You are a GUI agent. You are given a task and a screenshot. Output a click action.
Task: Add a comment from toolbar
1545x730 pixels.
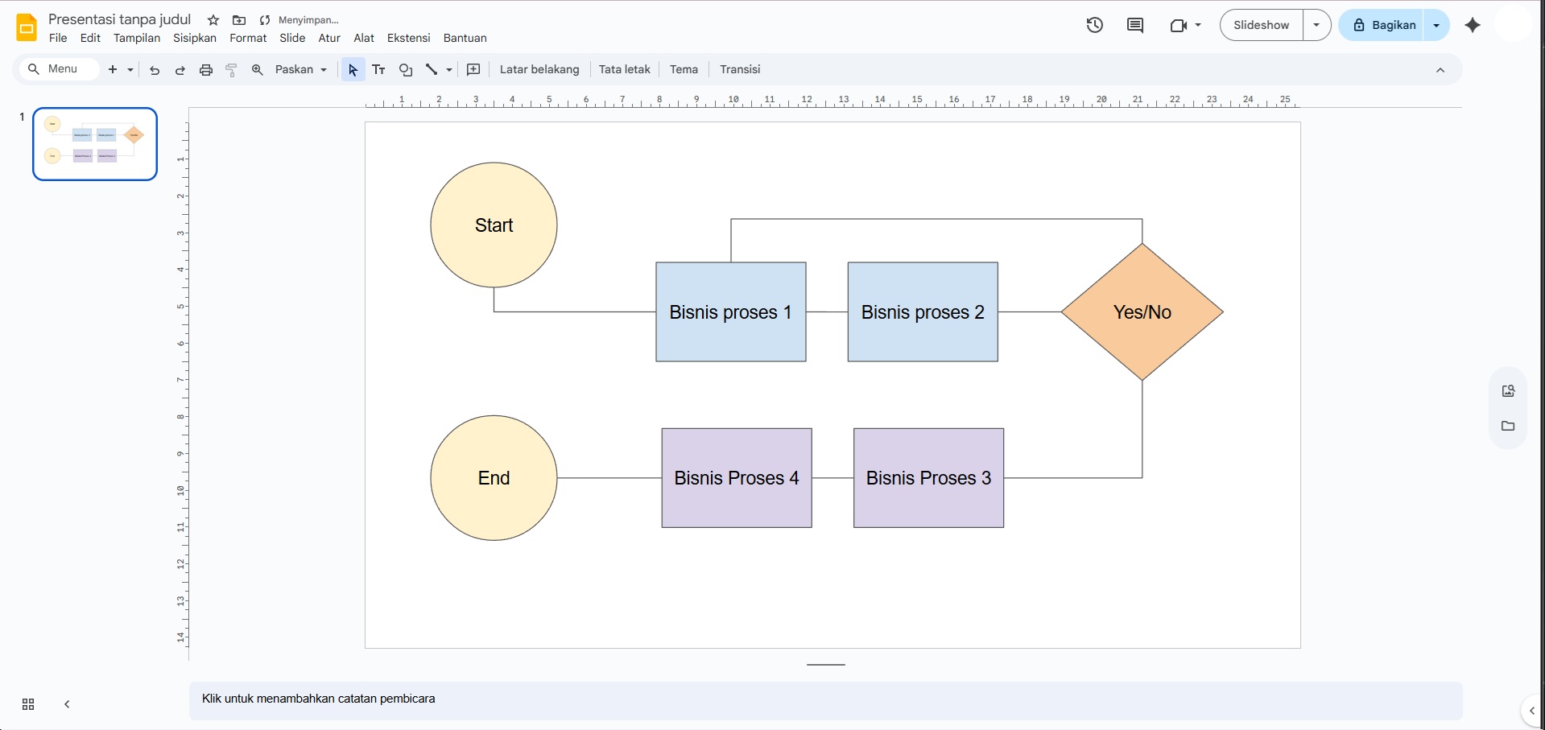[x=473, y=70]
